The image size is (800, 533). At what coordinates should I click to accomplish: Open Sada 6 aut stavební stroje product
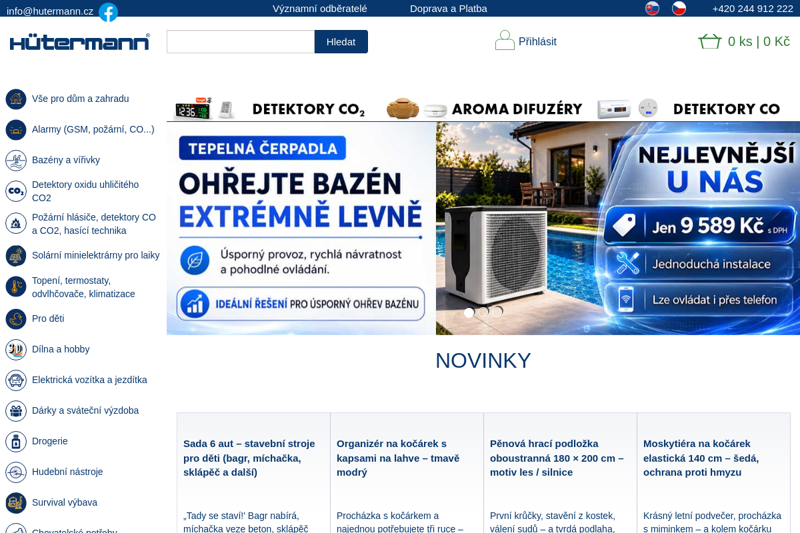coord(249,458)
